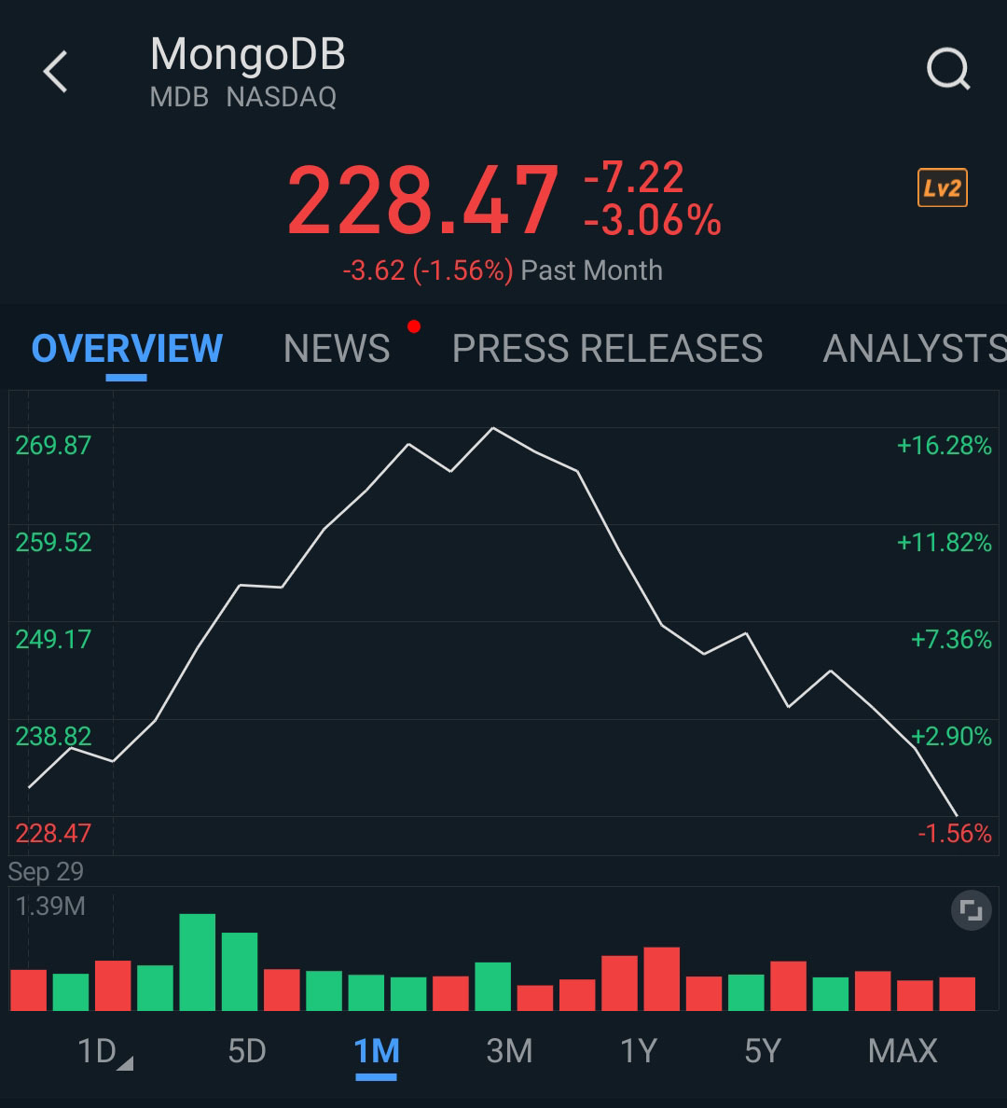Tap the 259.52 price axis label
Viewport: 1007px width, 1108px height.
[x=53, y=543]
